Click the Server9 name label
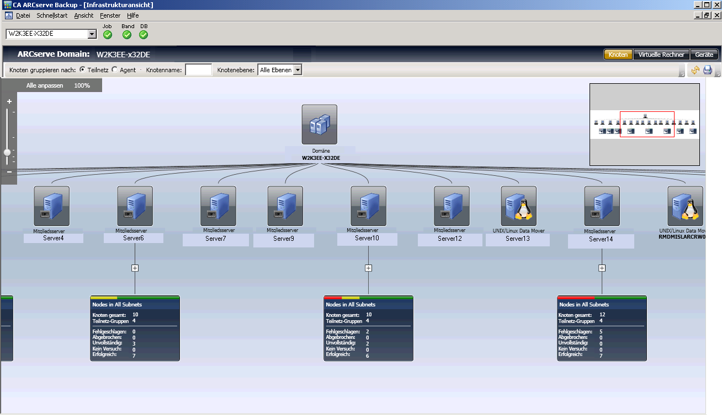 tap(284, 239)
